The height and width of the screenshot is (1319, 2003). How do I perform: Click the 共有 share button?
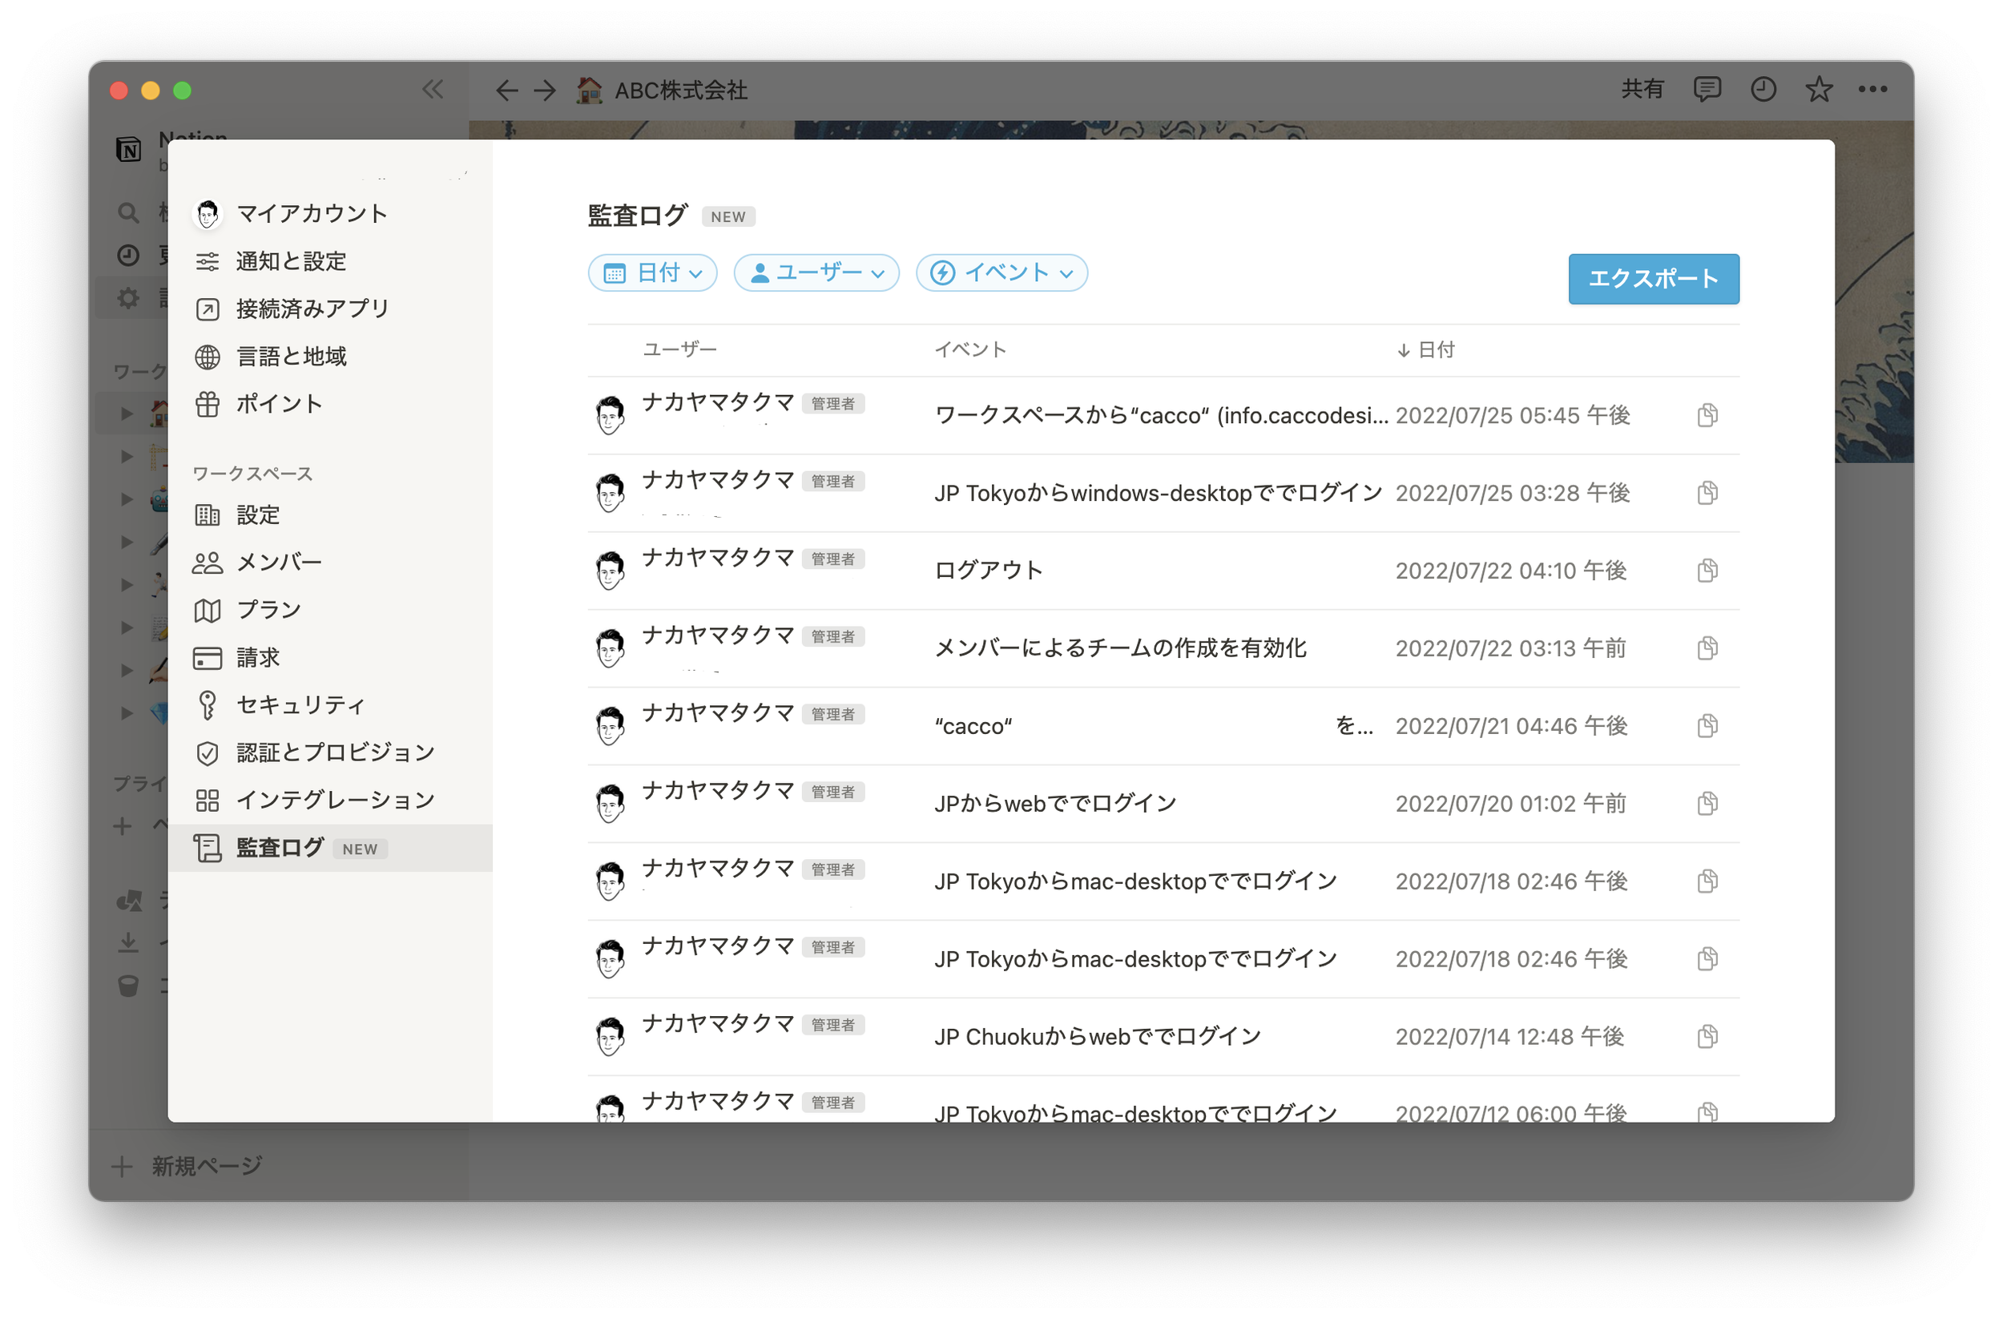(x=1642, y=89)
